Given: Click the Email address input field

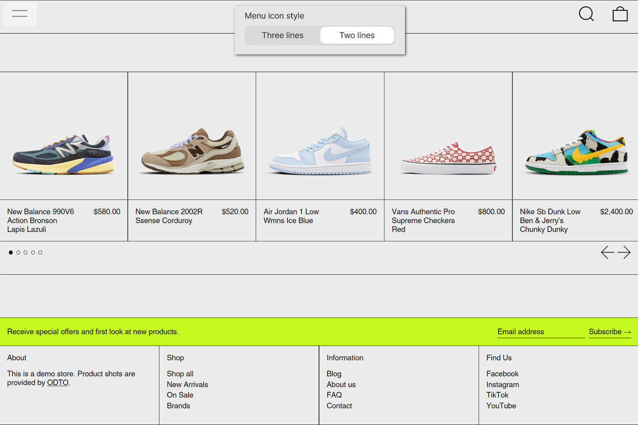Looking at the screenshot, I should (540, 331).
